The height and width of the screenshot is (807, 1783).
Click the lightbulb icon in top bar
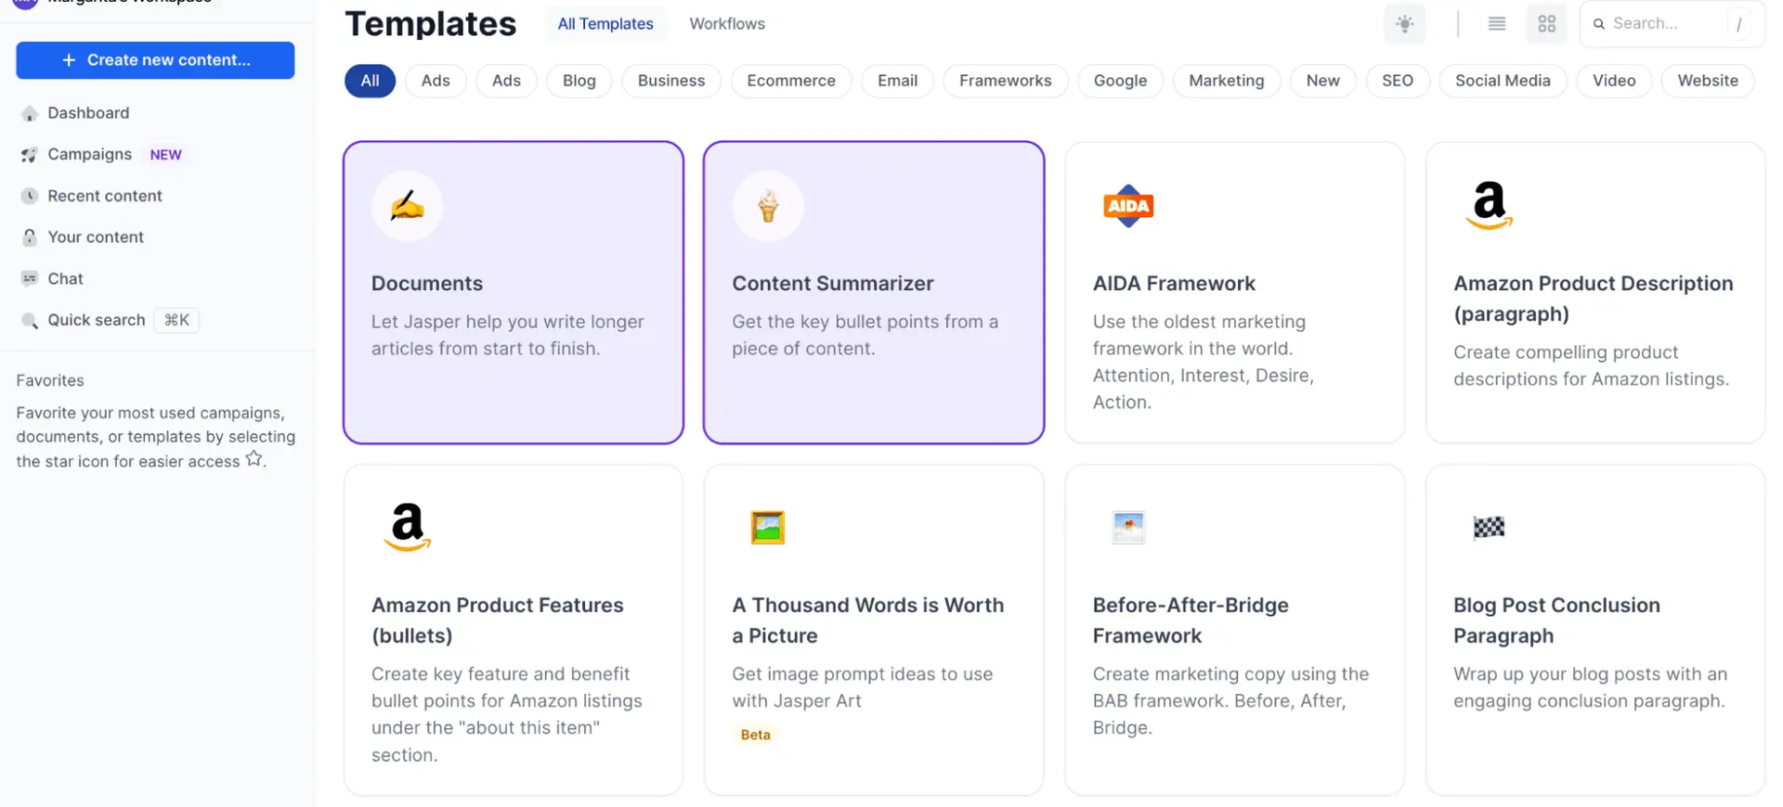click(1405, 24)
